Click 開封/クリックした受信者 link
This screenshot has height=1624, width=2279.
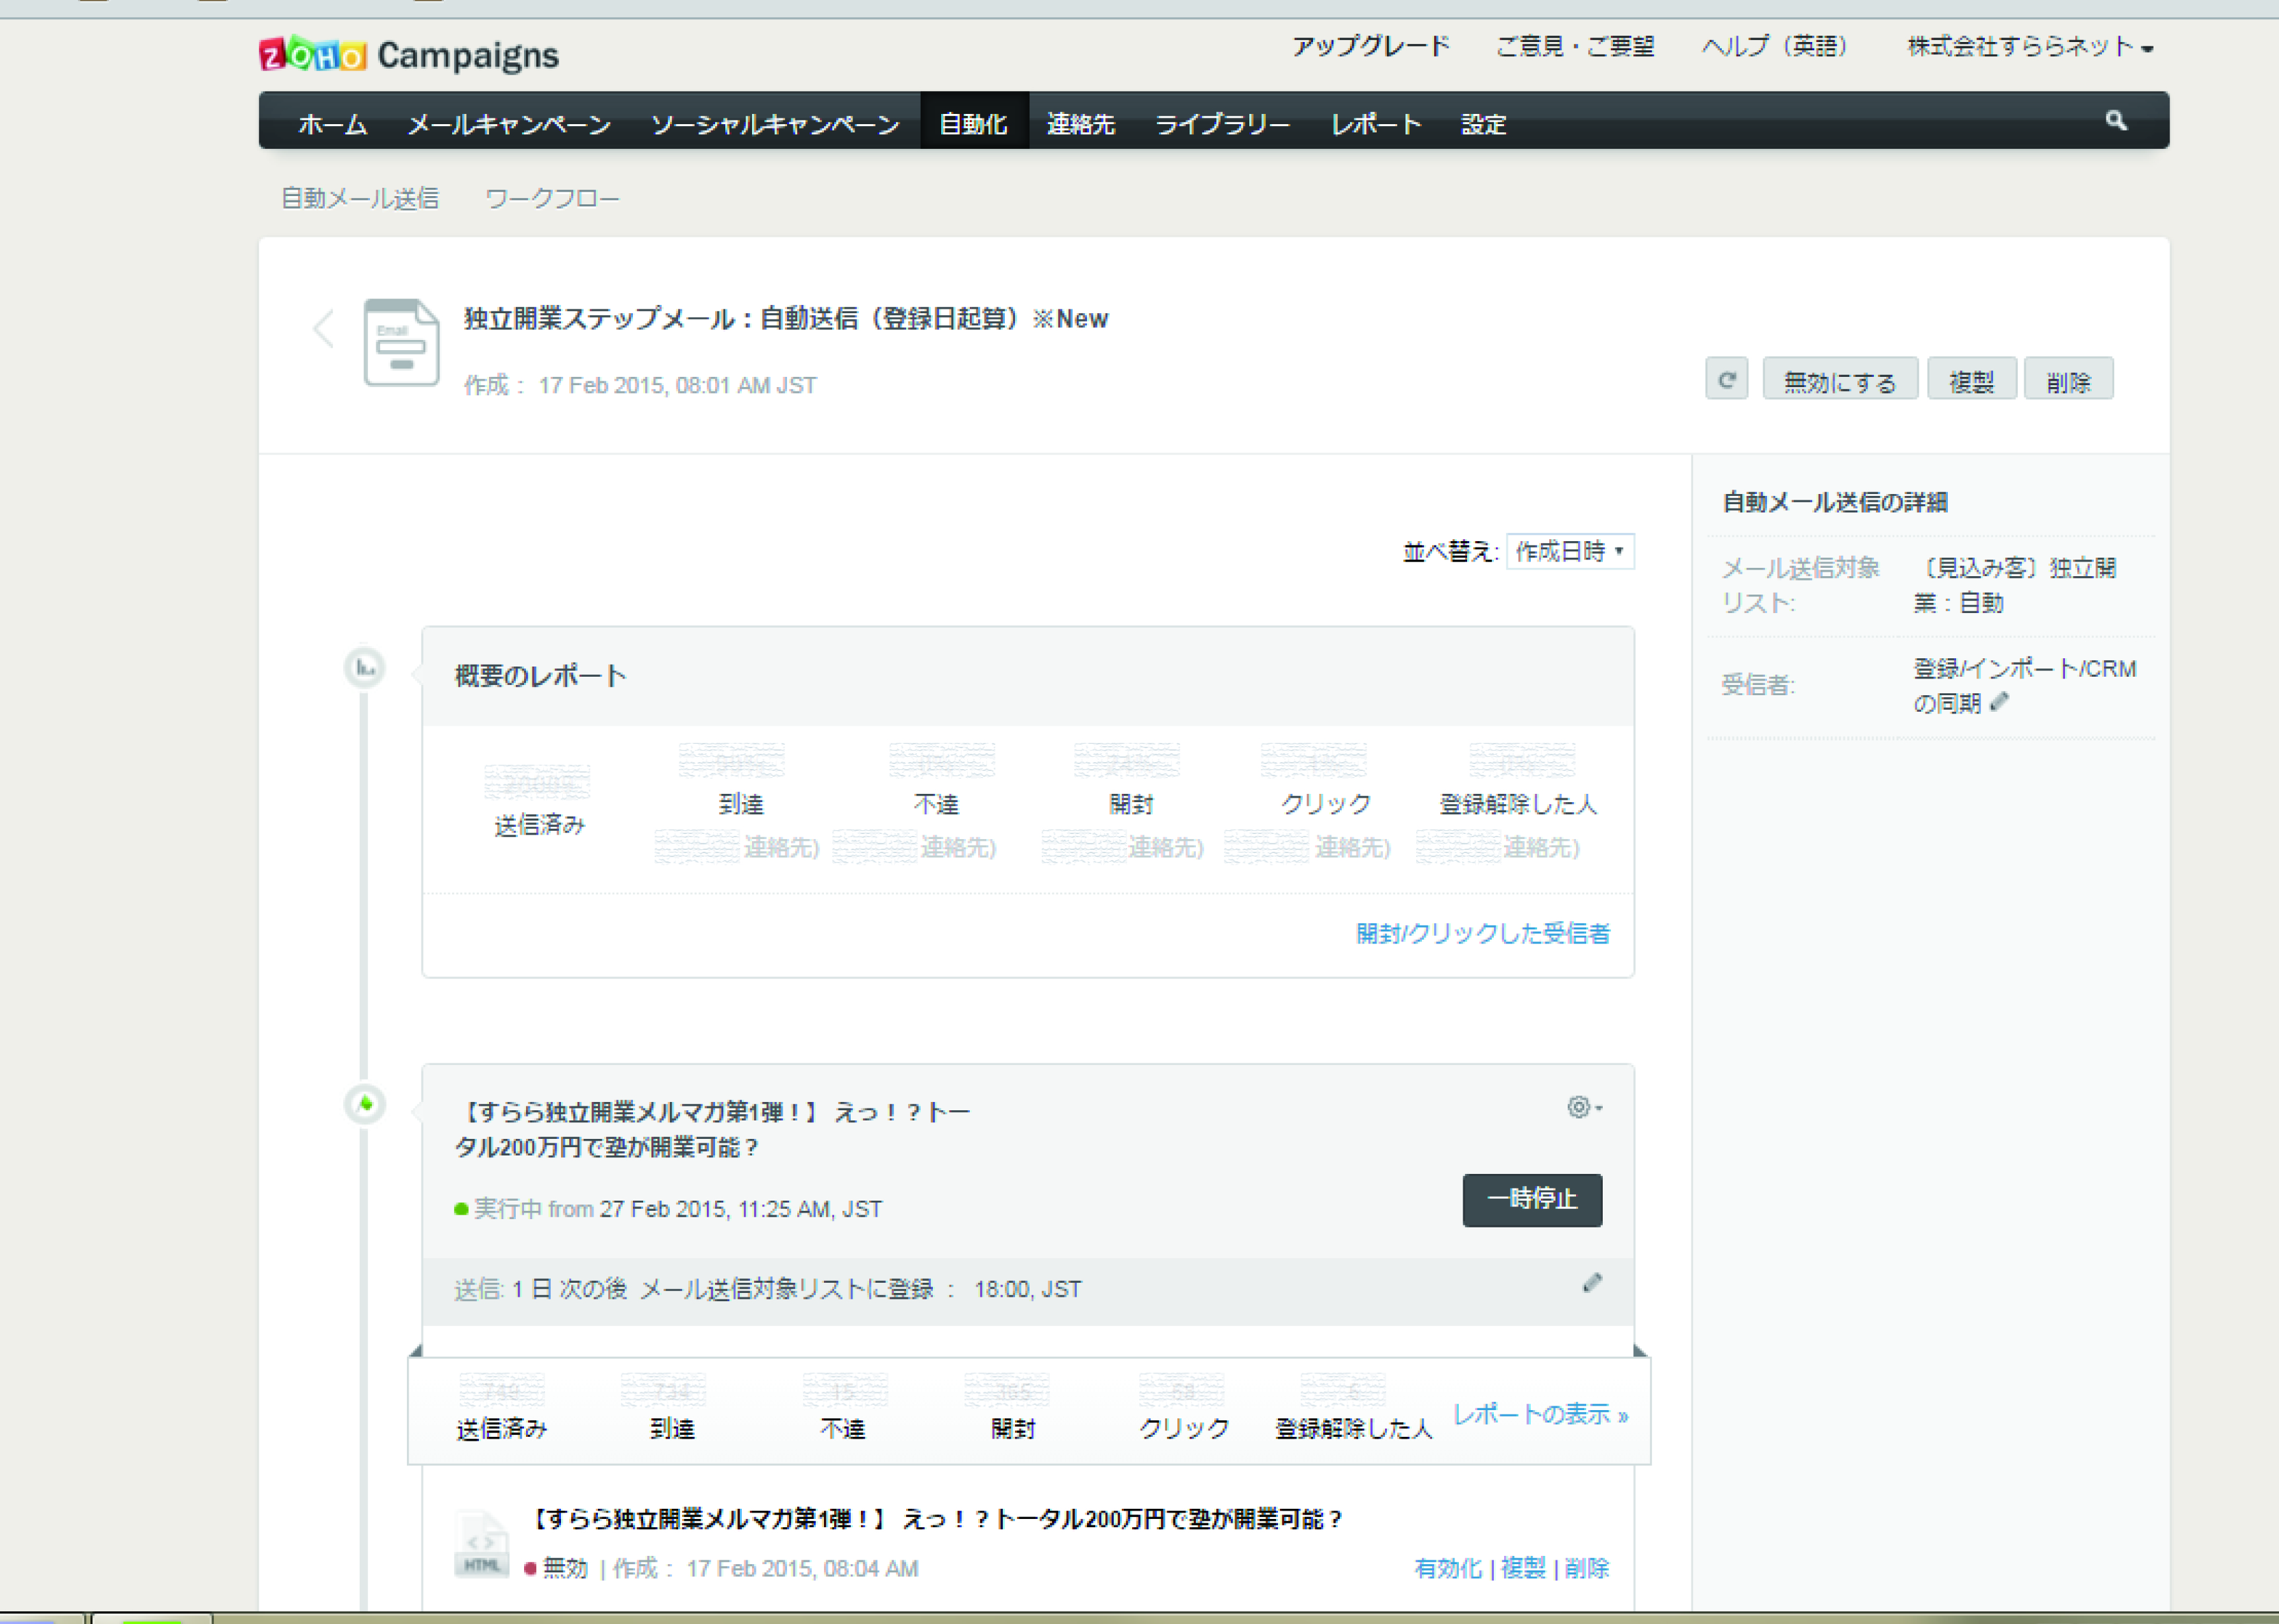click(1482, 934)
